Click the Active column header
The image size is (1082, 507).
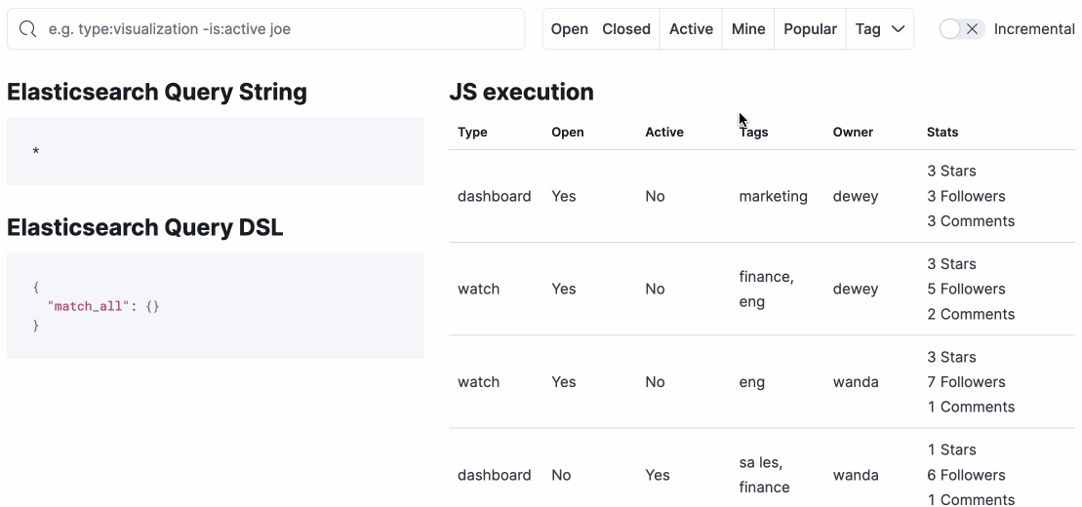(x=664, y=133)
